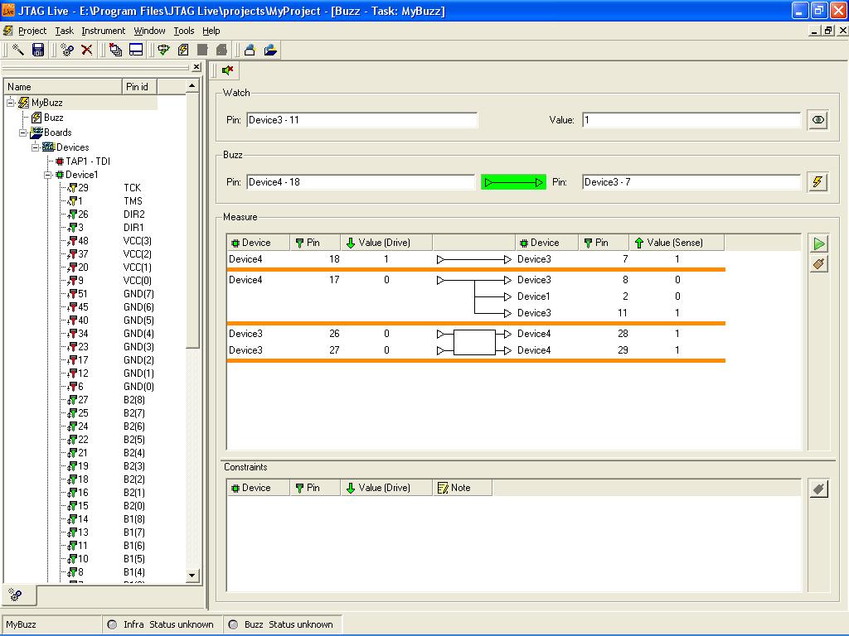The height and width of the screenshot is (636, 849).
Task: Click the Watch eye button
Action: (x=818, y=119)
